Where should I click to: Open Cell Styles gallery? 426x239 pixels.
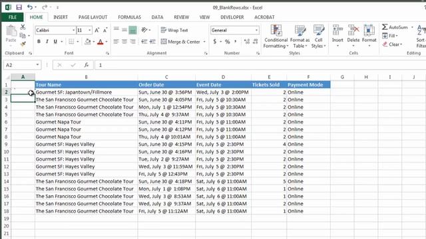coord(318,37)
